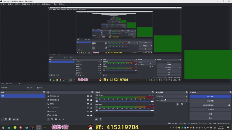Undock the Controls (控制按钮) panel
Screen dimensions: 232x130
(x=230, y=92)
